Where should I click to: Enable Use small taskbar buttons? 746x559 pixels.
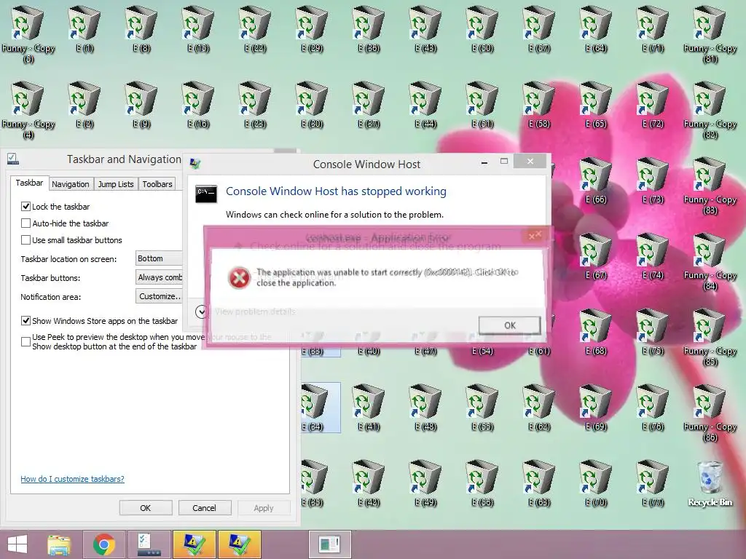pyautogui.click(x=25, y=240)
